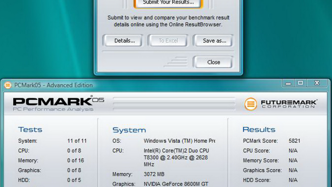
Task: Click the Futuremark Corporation logo
Action: click(281, 104)
